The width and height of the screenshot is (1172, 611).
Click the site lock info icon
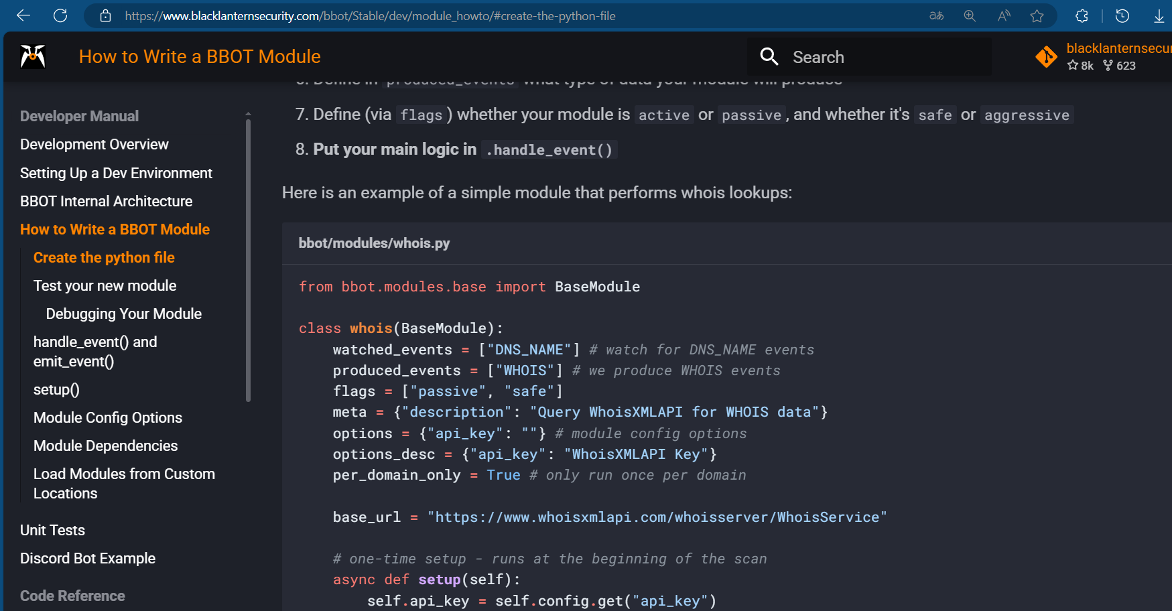click(x=105, y=15)
